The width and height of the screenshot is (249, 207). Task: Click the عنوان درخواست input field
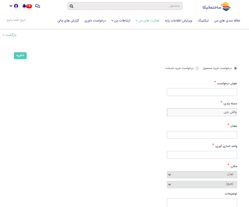coord(202,92)
